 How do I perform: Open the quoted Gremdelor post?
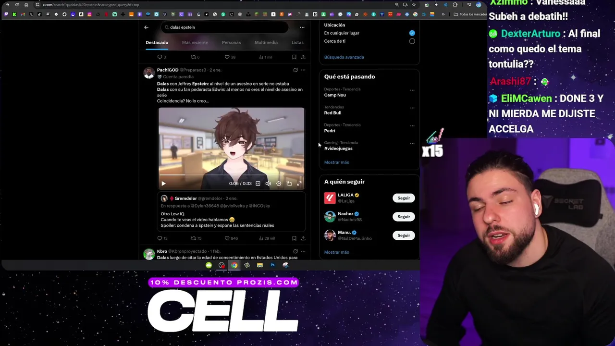tap(232, 212)
